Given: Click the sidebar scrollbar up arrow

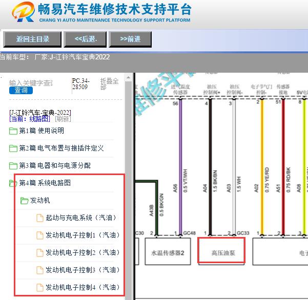Looking at the screenshot, I should click(128, 77).
